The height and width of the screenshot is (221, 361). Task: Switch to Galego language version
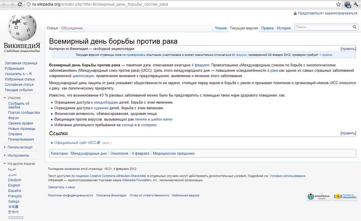coord(14,201)
